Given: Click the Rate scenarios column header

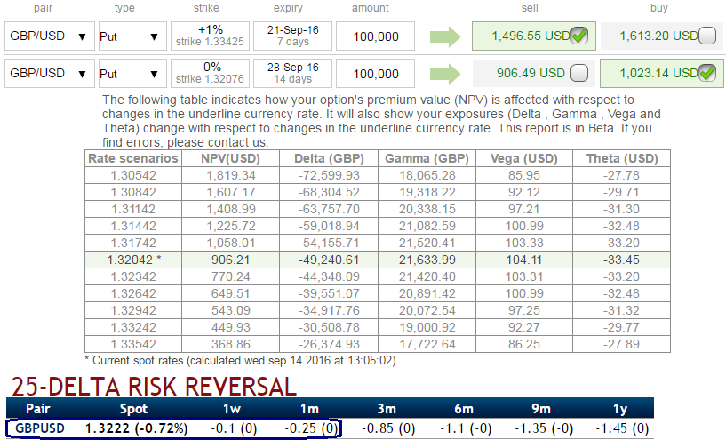Looking at the screenshot, I should click(x=133, y=158).
